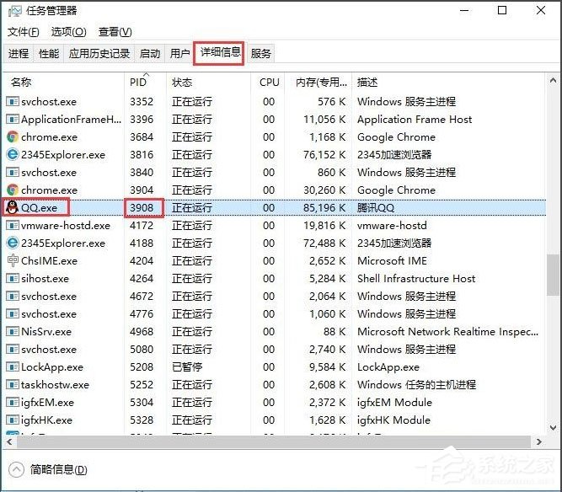Image resolution: width=562 pixels, height=492 pixels.
Task: Click the Chrome icon for PID 3904
Action: 12,190
